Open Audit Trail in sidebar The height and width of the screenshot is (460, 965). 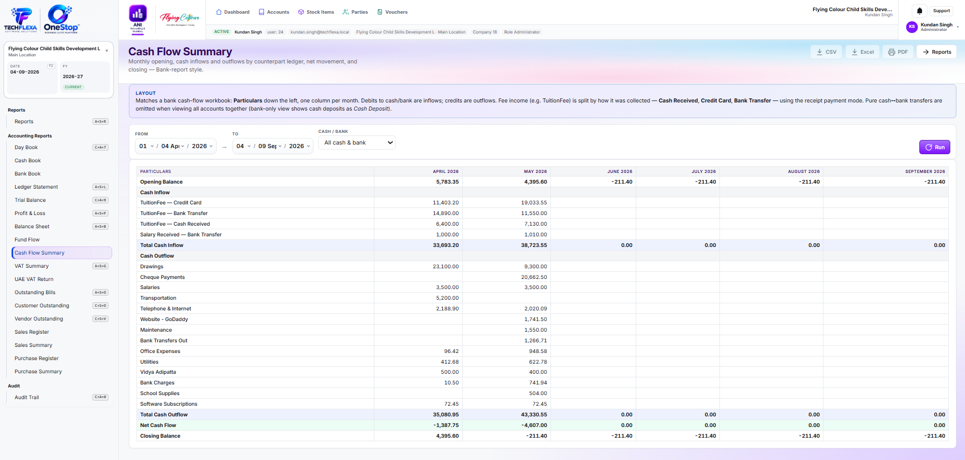click(x=61, y=398)
